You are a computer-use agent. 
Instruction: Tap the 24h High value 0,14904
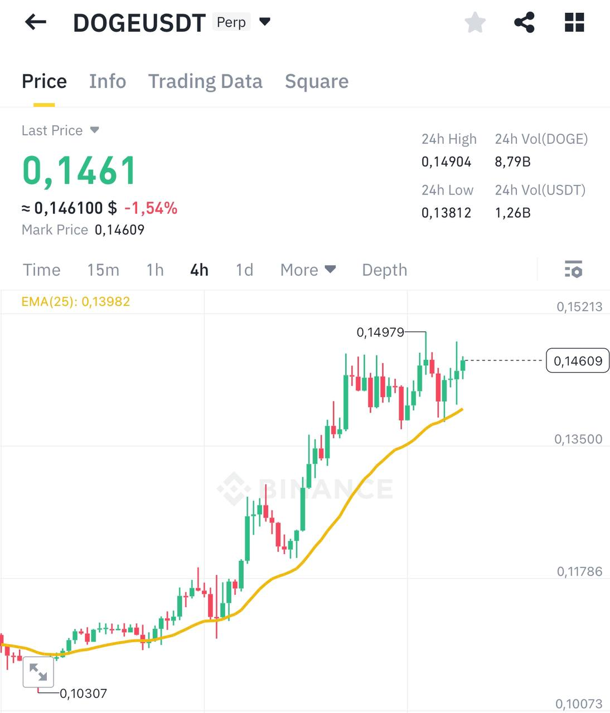click(x=446, y=162)
